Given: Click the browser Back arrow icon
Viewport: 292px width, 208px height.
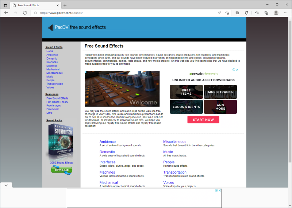Looking at the screenshot, I should tap(6, 13).
